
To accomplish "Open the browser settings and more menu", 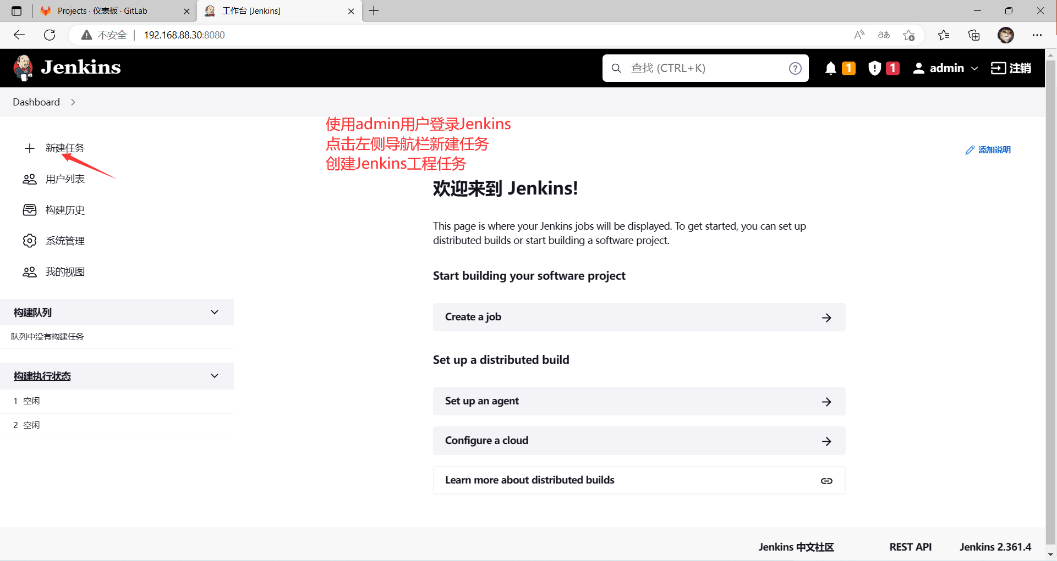I will 1037,35.
